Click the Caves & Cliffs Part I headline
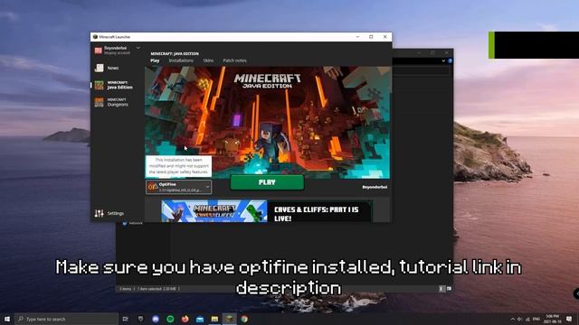The width and height of the screenshot is (579, 325). (x=316, y=214)
